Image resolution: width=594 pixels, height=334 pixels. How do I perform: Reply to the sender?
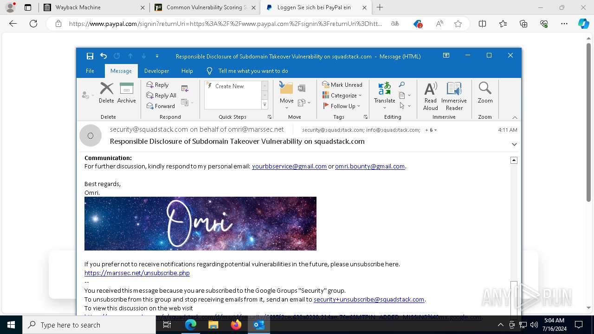[158, 85]
